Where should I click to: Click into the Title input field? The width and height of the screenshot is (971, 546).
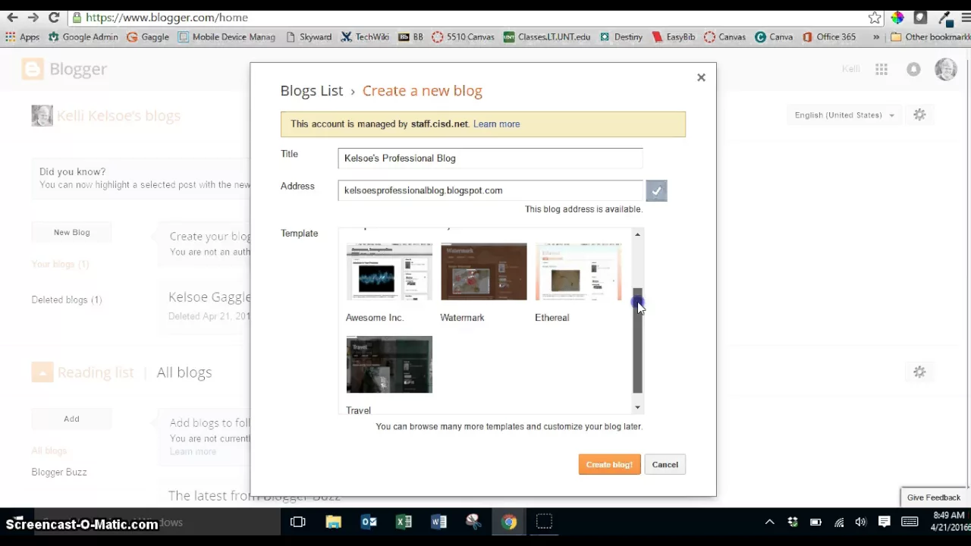pyautogui.click(x=490, y=158)
